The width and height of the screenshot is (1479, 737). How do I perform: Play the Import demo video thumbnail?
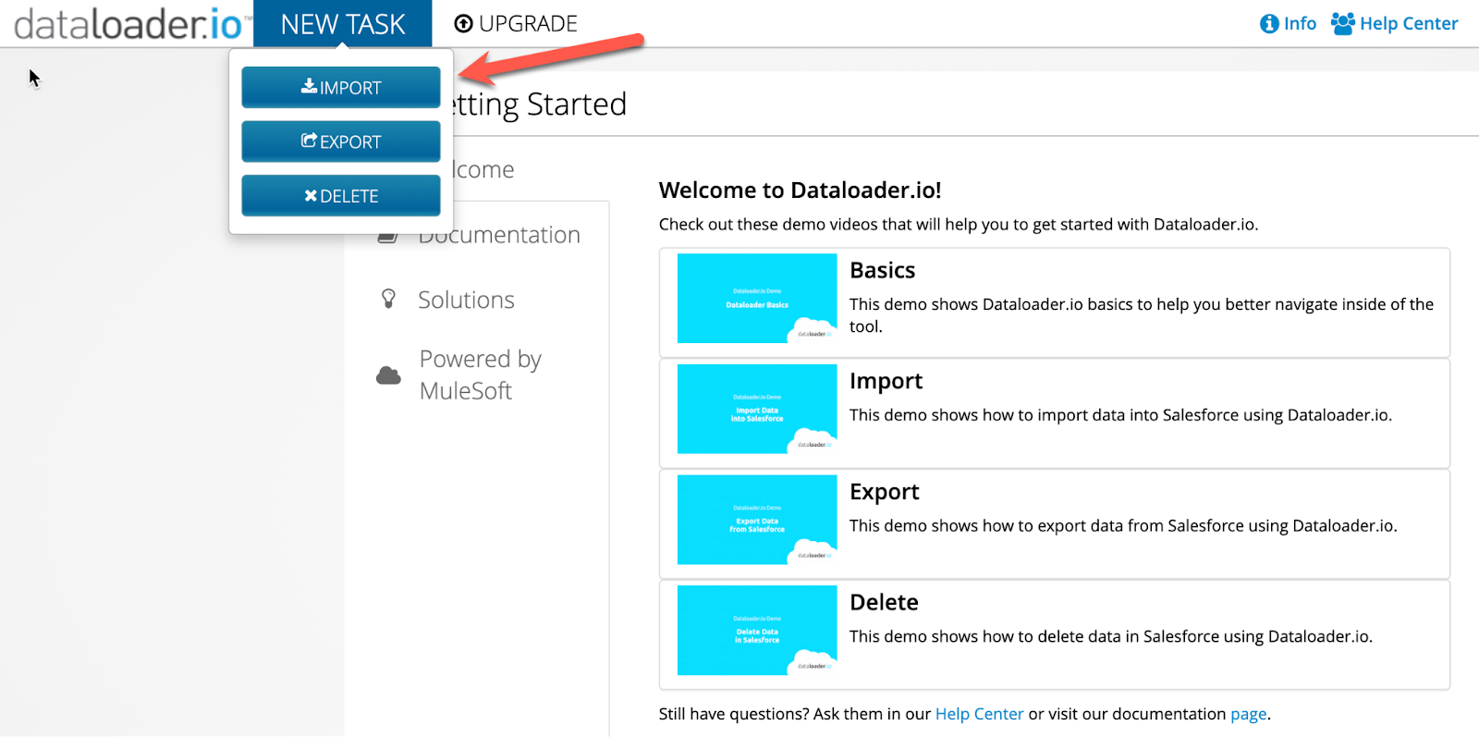[x=757, y=409]
